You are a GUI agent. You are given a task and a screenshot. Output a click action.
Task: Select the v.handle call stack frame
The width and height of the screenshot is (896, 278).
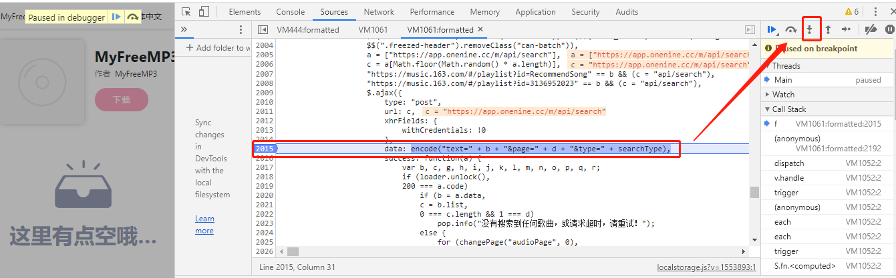(x=829, y=178)
